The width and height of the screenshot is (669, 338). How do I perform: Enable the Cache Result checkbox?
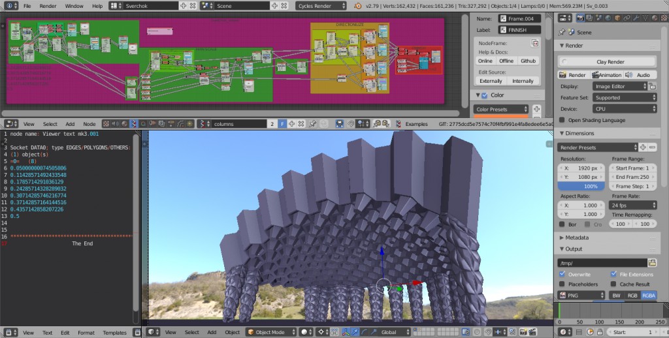tap(613, 284)
